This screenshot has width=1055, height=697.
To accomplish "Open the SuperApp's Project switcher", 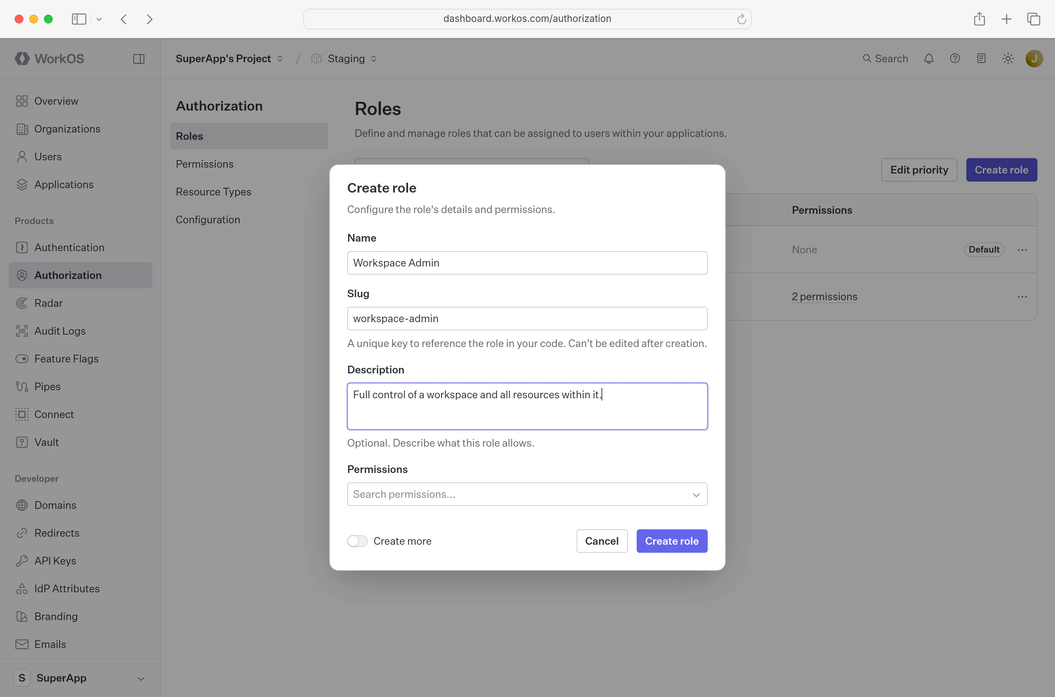I will click(229, 59).
